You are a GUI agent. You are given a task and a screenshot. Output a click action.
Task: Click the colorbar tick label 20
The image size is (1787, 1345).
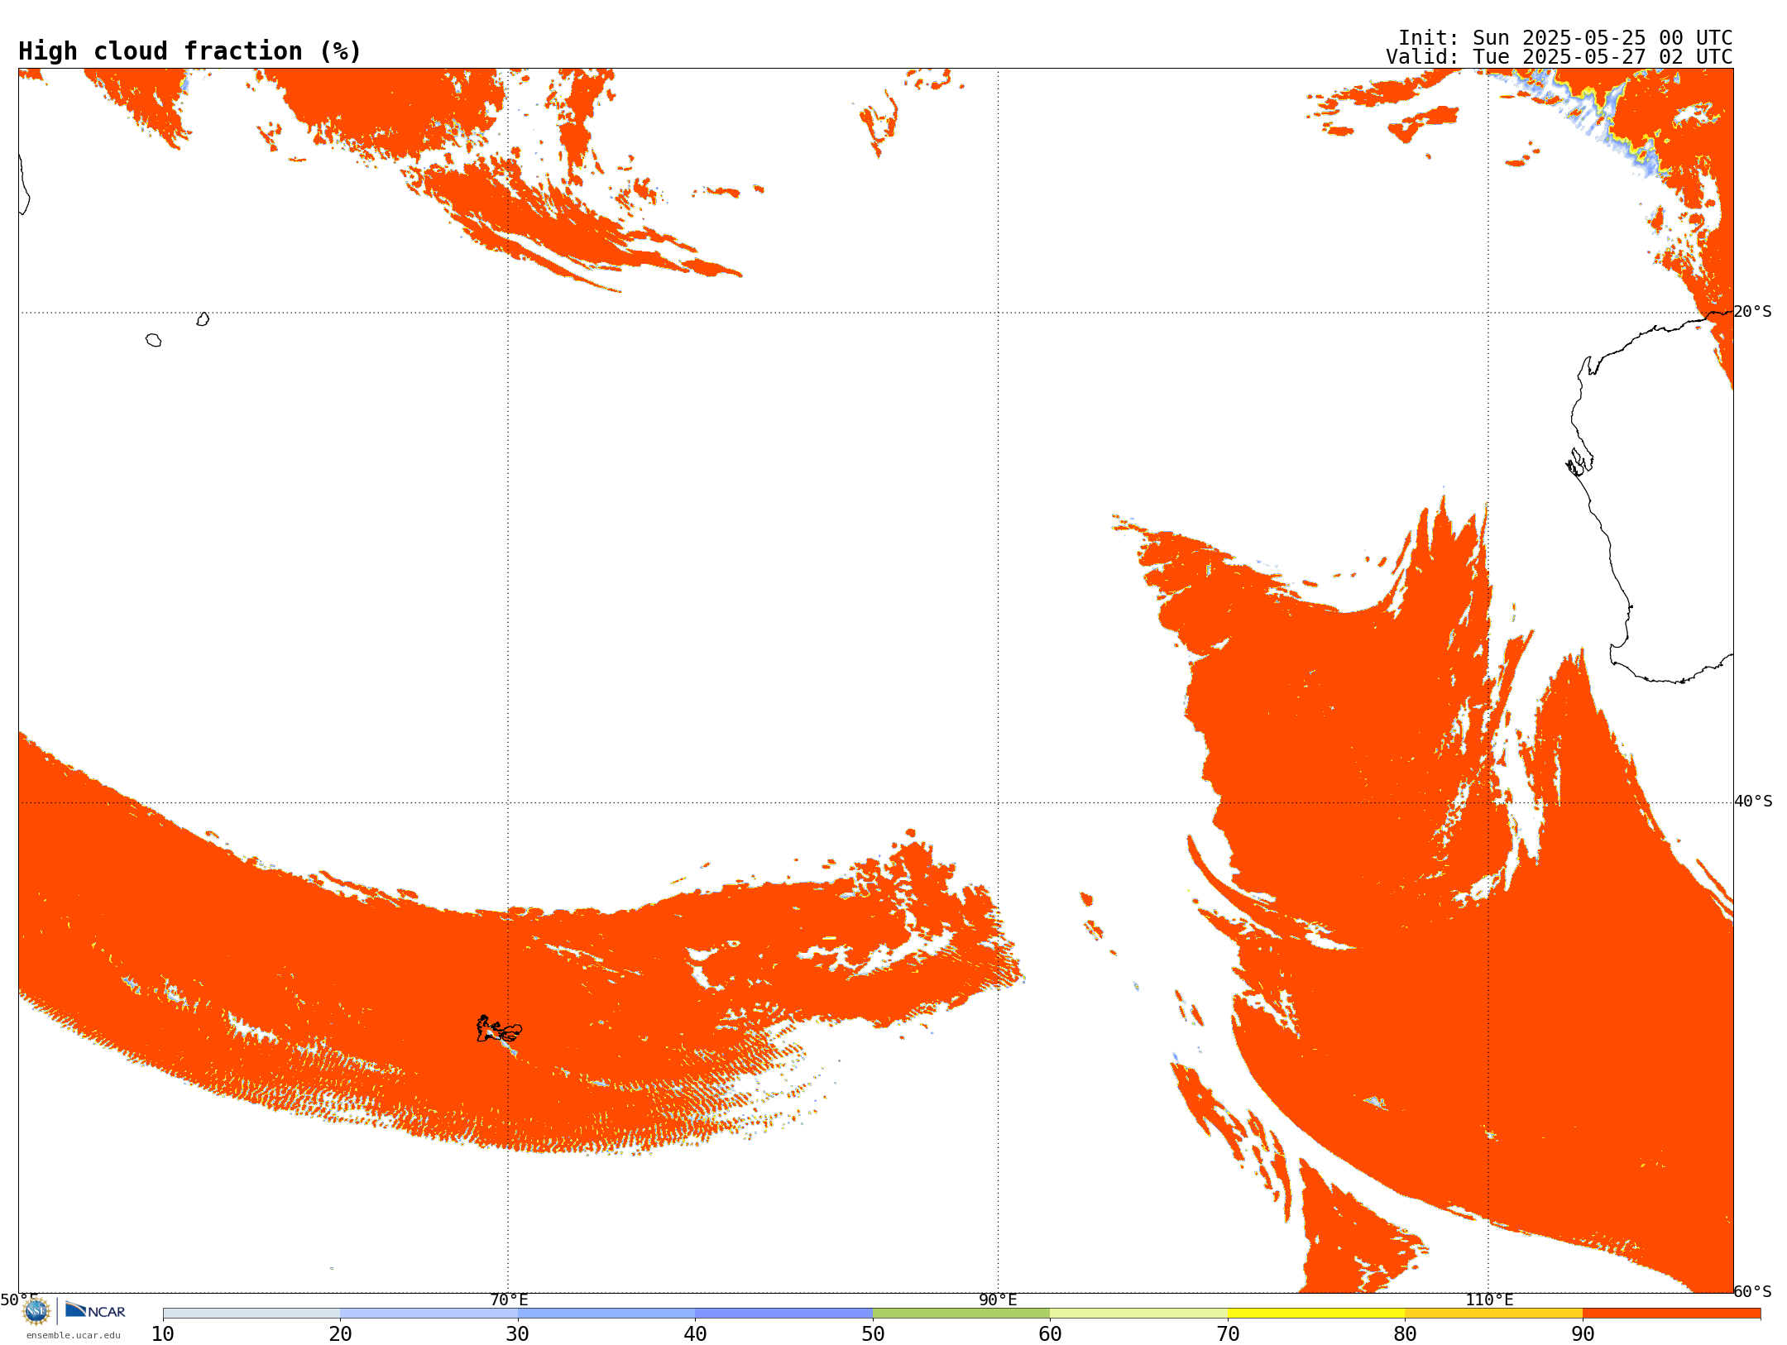[x=340, y=1334]
